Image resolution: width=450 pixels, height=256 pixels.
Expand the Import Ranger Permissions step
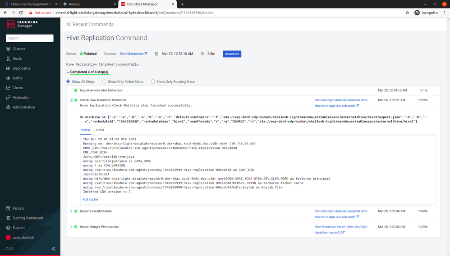pyautogui.click(x=71, y=227)
